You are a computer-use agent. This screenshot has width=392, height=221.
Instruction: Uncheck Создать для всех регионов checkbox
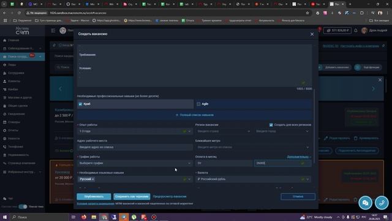pos(271,125)
